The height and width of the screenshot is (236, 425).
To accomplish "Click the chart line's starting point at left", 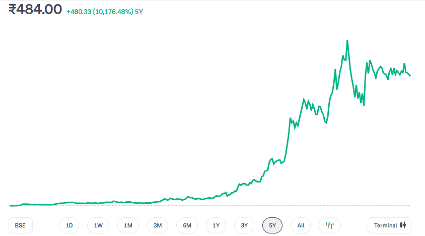I will pos(11,205).
